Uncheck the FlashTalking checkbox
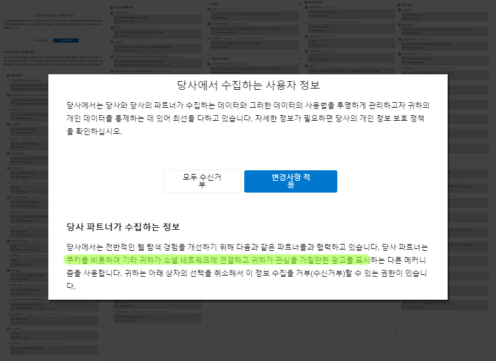The image size is (496, 361). (400, 54)
